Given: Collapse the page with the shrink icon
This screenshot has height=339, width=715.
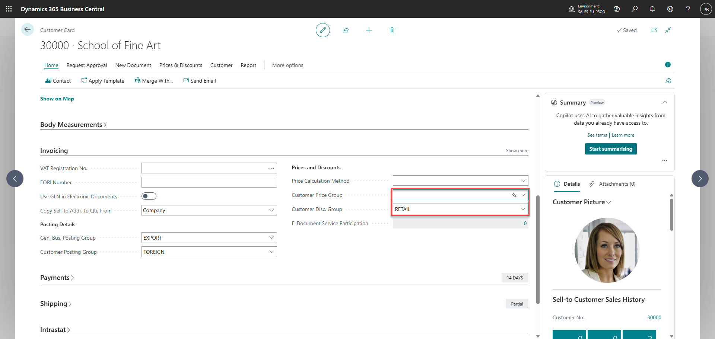Looking at the screenshot, I should pos(668,30).
